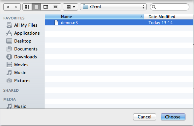Image resolution: width=194 pixels, height=126 pixels.
Task: Click the Cancel button
Action: (x=145, y=117)
